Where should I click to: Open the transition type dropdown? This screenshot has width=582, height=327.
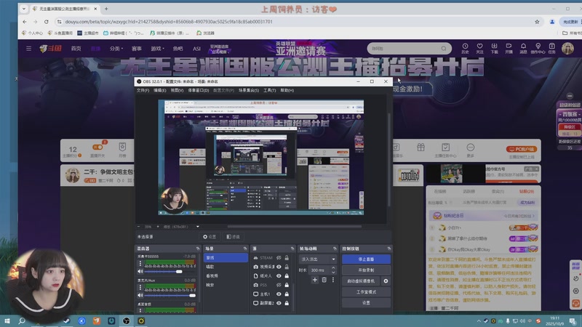pos(318,259)
